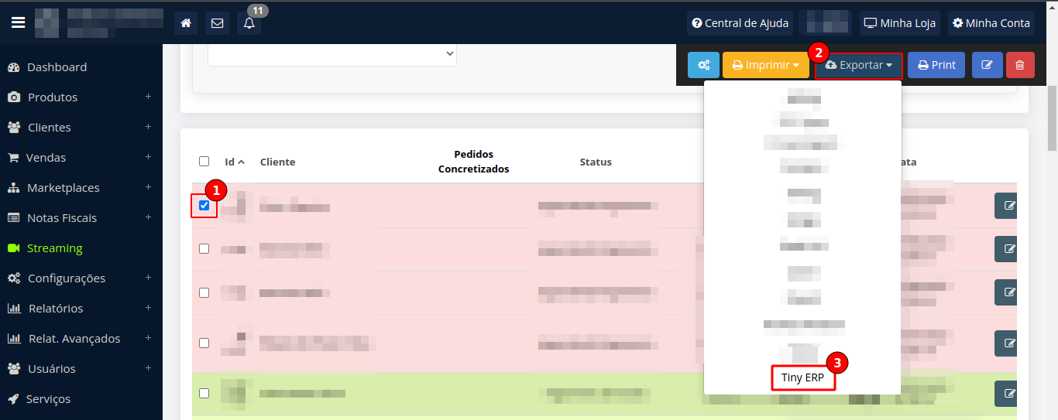Open the Imprimir dropdown
This screenshot has width=1058, height=420.
point(766,65)
